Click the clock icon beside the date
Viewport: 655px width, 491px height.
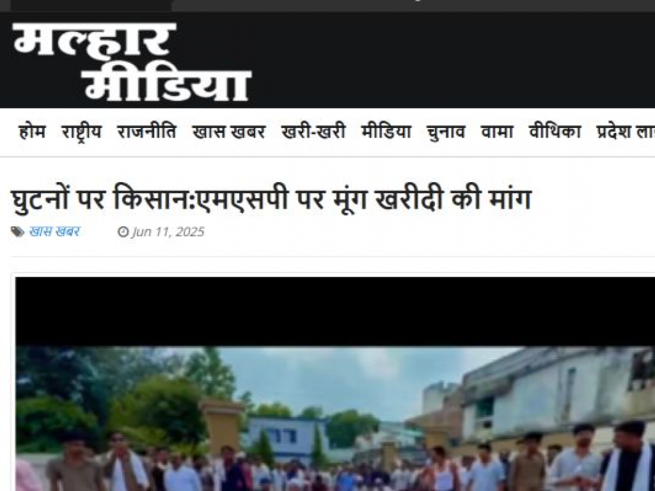pos(123,231)
